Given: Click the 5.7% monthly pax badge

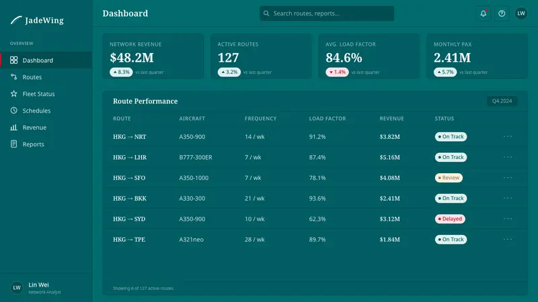Looking at the screenshot, I should [445, 72].
